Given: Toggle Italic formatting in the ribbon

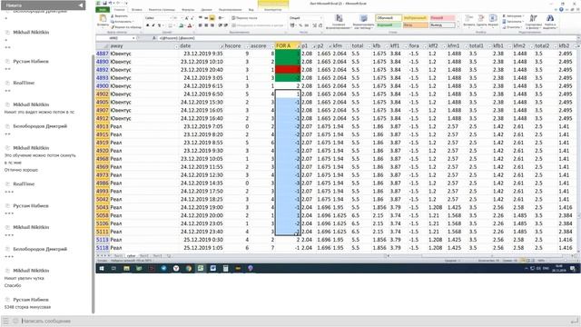Looking at the screenshot, I should (x=153, y=25).
